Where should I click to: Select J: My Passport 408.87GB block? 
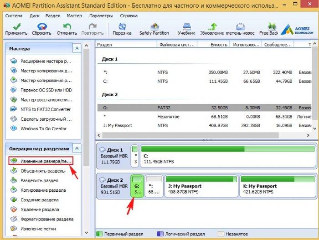point(201,186)
